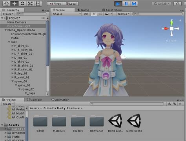Toggle scene lighting sun icon
The width and height of the screenshot is (186, 141).
[x=94, y=14]
